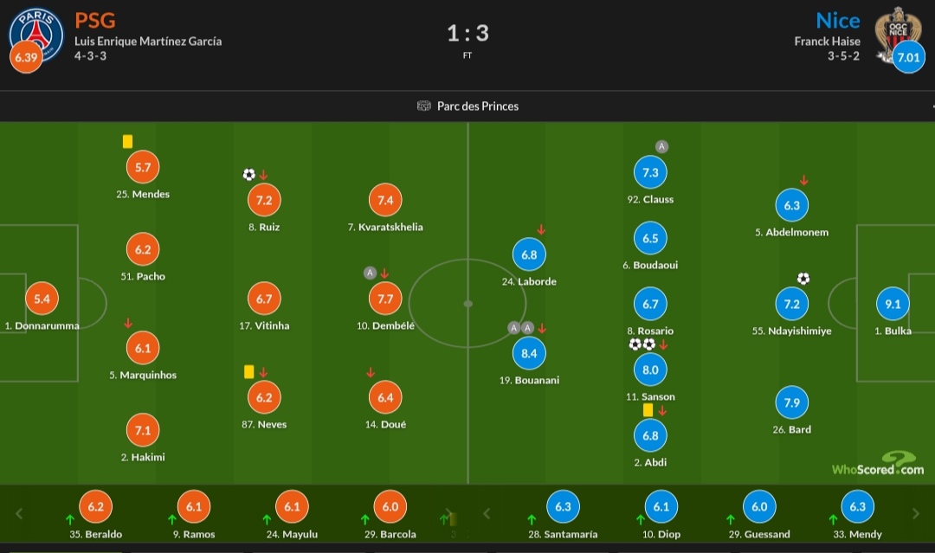Click the goal ball icon above Ndayishimiye
935x553 pixels.
point(803,279)
